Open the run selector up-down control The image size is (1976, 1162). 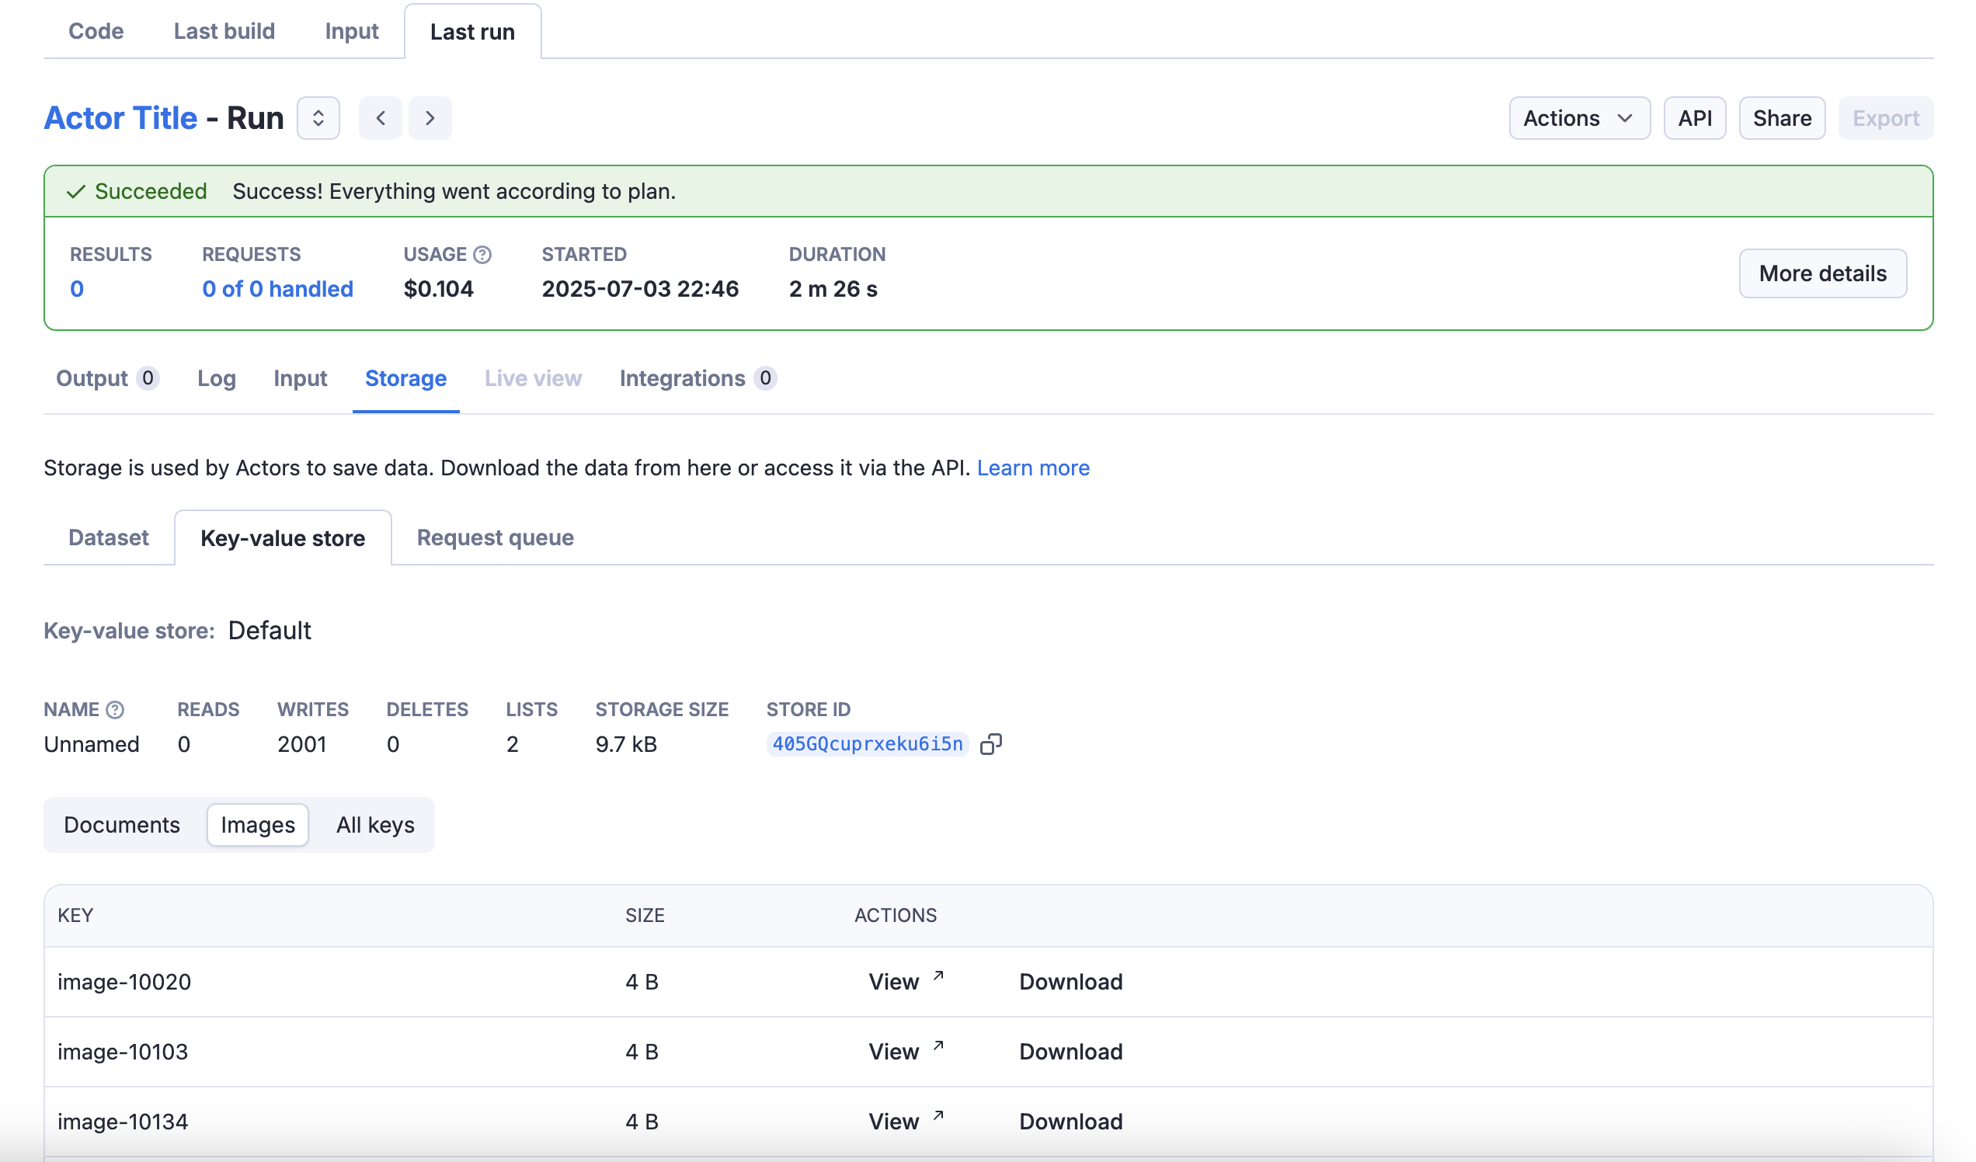(x=318, y=118)
